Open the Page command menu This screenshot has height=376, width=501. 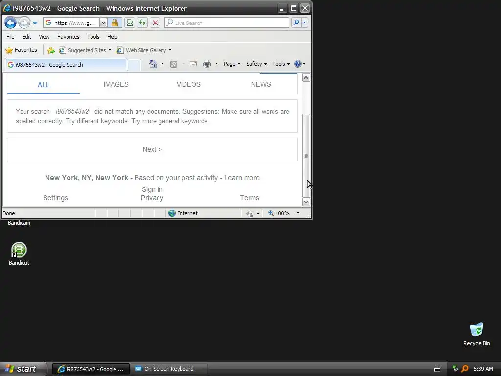[231, 64]
